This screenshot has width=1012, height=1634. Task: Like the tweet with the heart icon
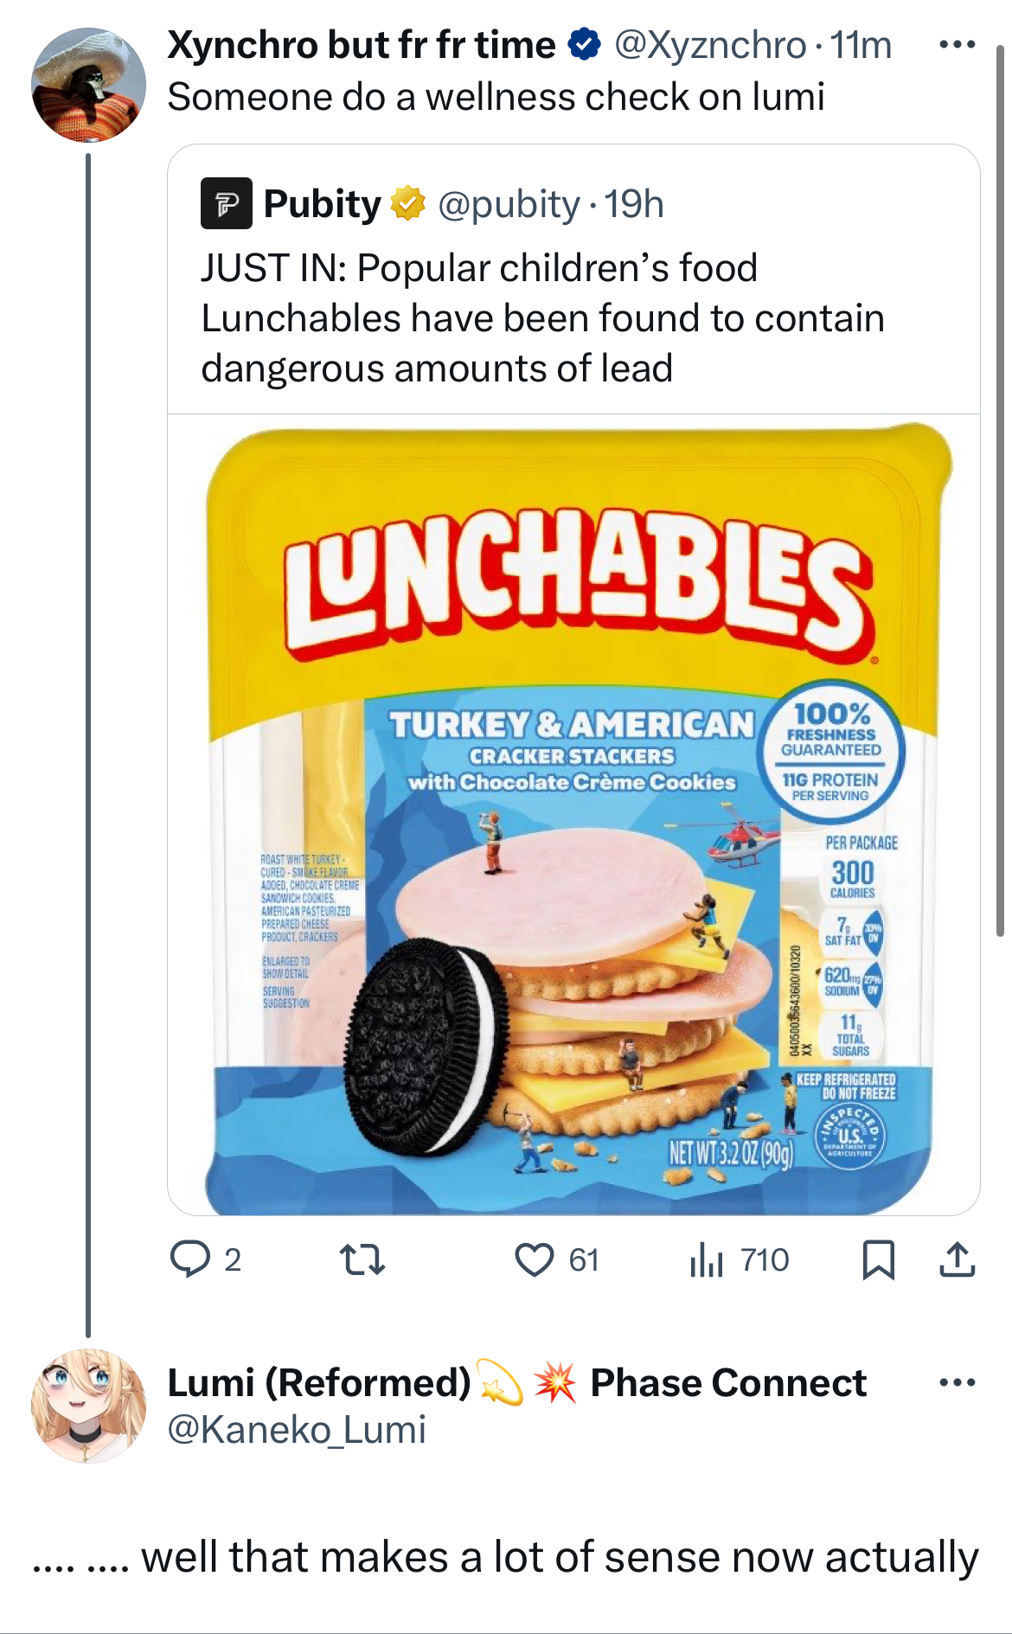pos(535,1259)
